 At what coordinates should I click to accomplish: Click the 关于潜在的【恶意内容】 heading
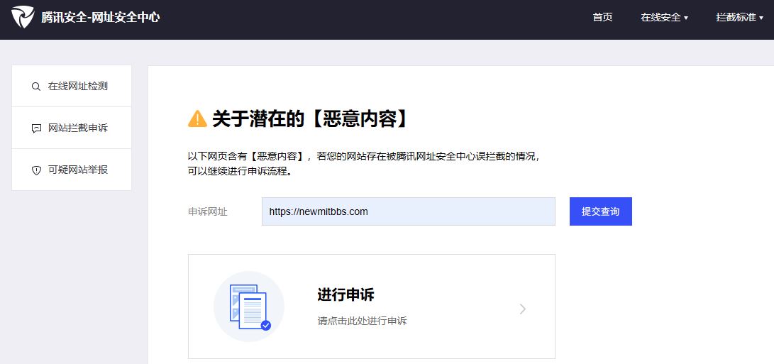pos(311,119)
